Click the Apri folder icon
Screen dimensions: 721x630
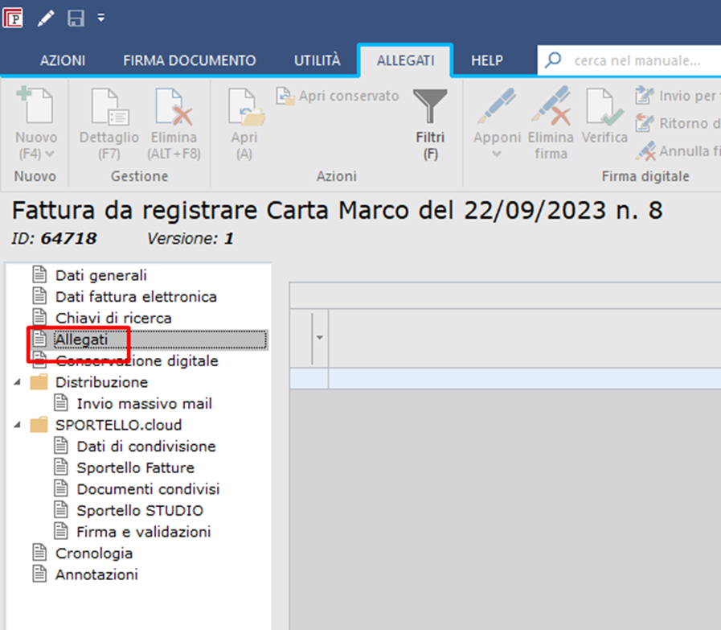pos(245,109)
